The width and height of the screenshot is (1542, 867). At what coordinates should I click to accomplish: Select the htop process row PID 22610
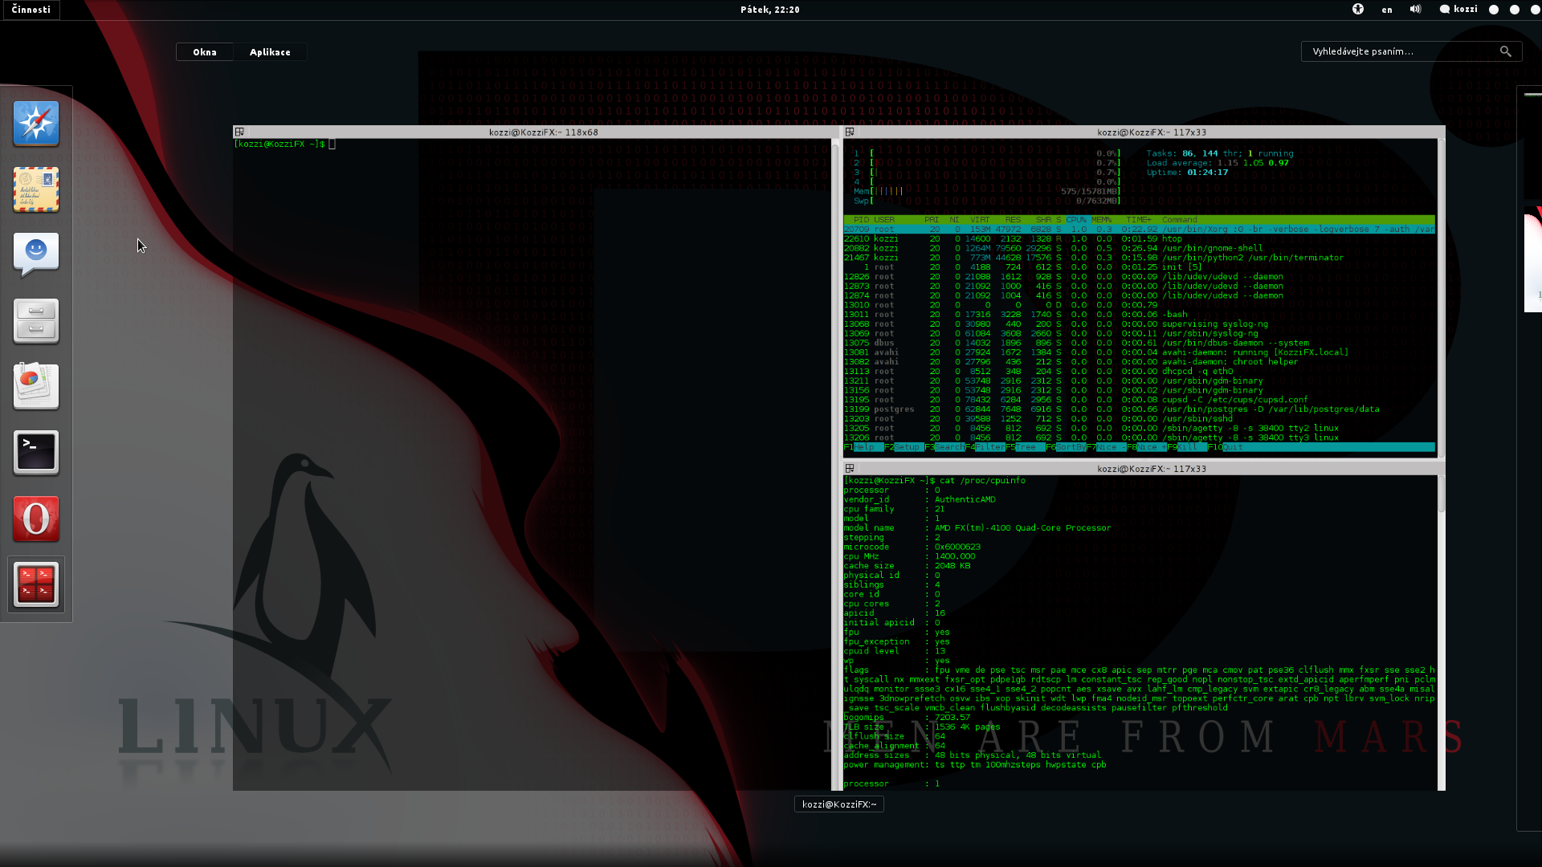pyautogui.click(x=1139, y=239)
